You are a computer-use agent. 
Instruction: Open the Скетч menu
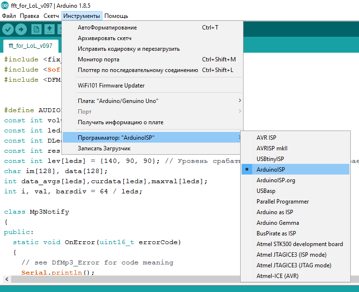(x=51, y=16)
